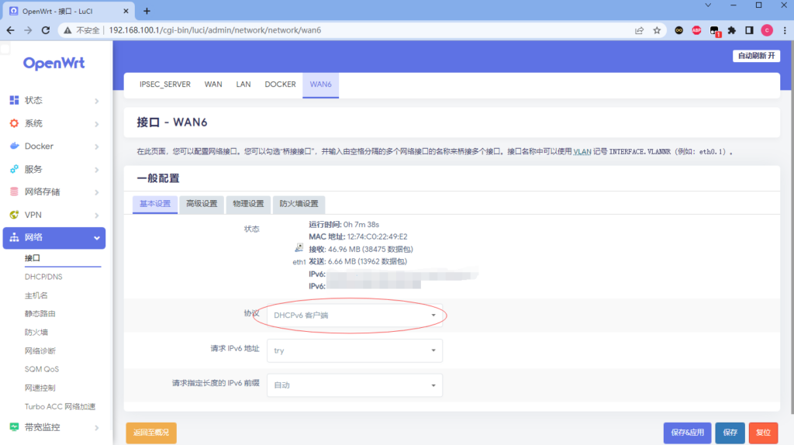Click the browser forward arrow

pyautogui.click(x=28, y=30)
